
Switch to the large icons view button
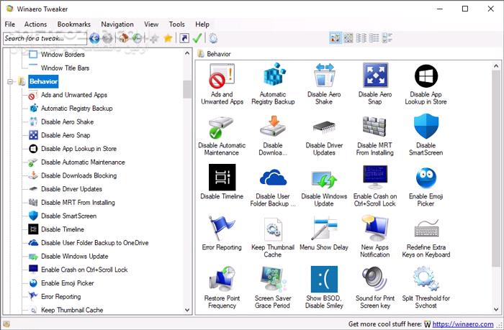tap(336, 38)
